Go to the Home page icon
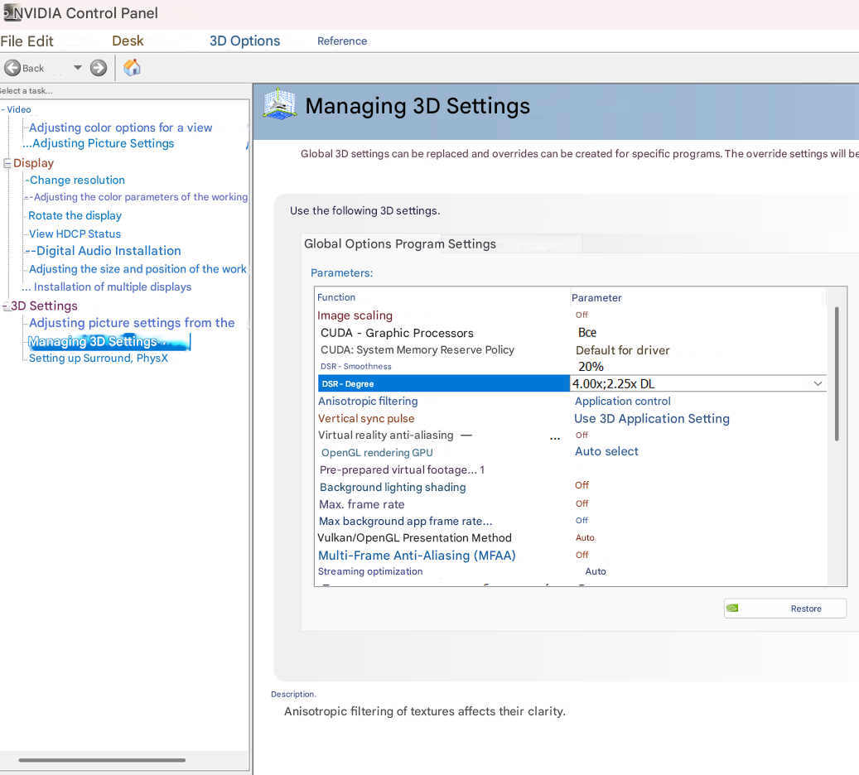Viewport: 859px width, 775px height. click(x=132, y=68)
